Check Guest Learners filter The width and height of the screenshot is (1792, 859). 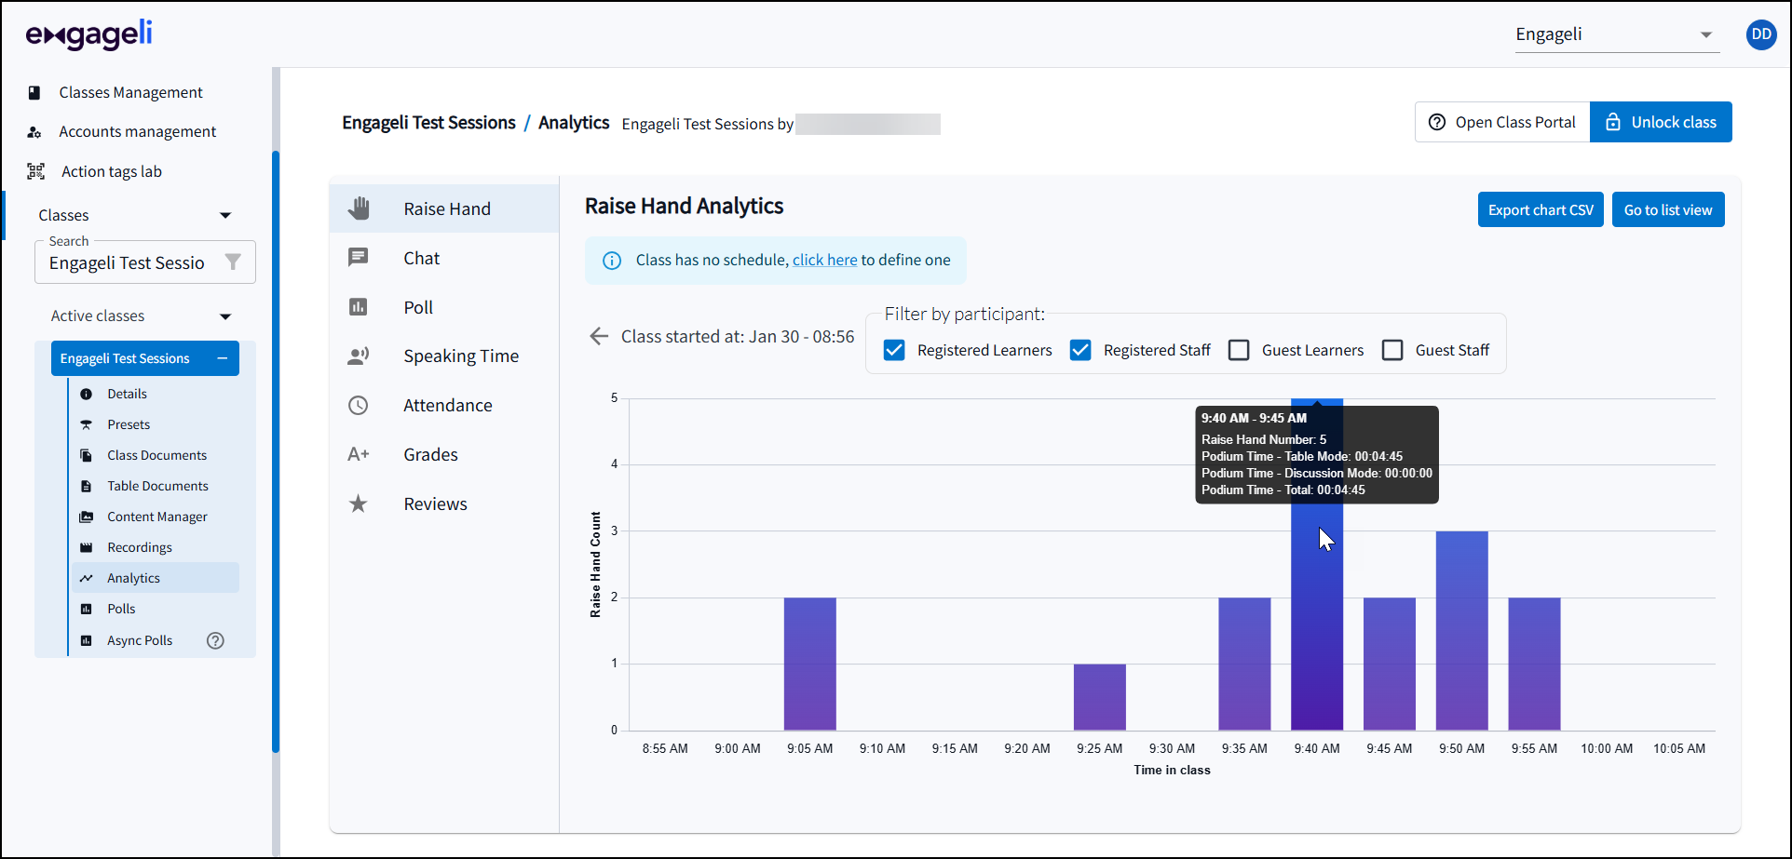point(1239,350)
